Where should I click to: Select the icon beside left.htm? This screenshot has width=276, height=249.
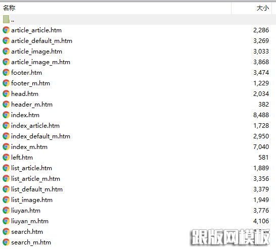(x=6, y=158)
